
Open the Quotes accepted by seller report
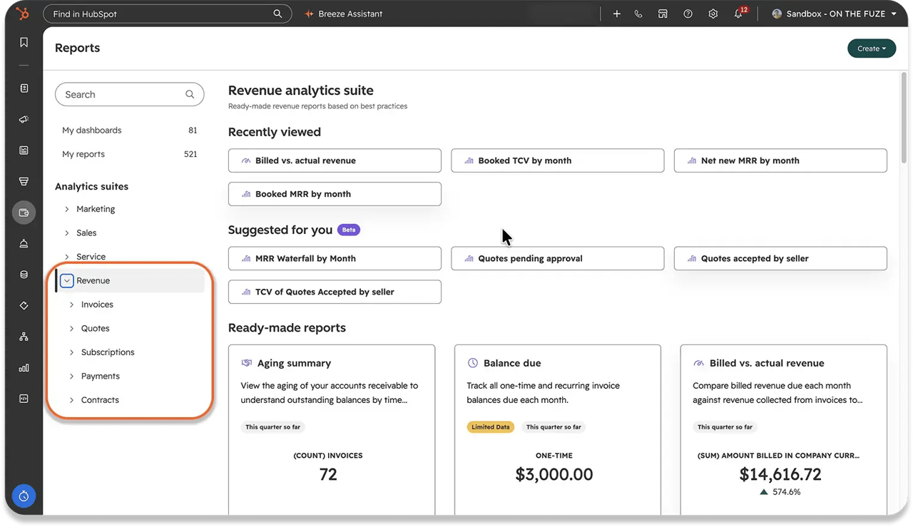click(x=780, y=258)
